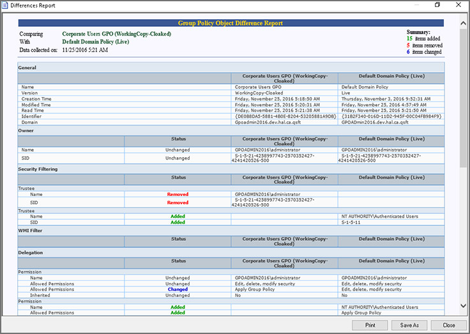Click the 'Creation Time' row label
The image size is (470, 334).
pyautogui.click(x=36, y=99)
